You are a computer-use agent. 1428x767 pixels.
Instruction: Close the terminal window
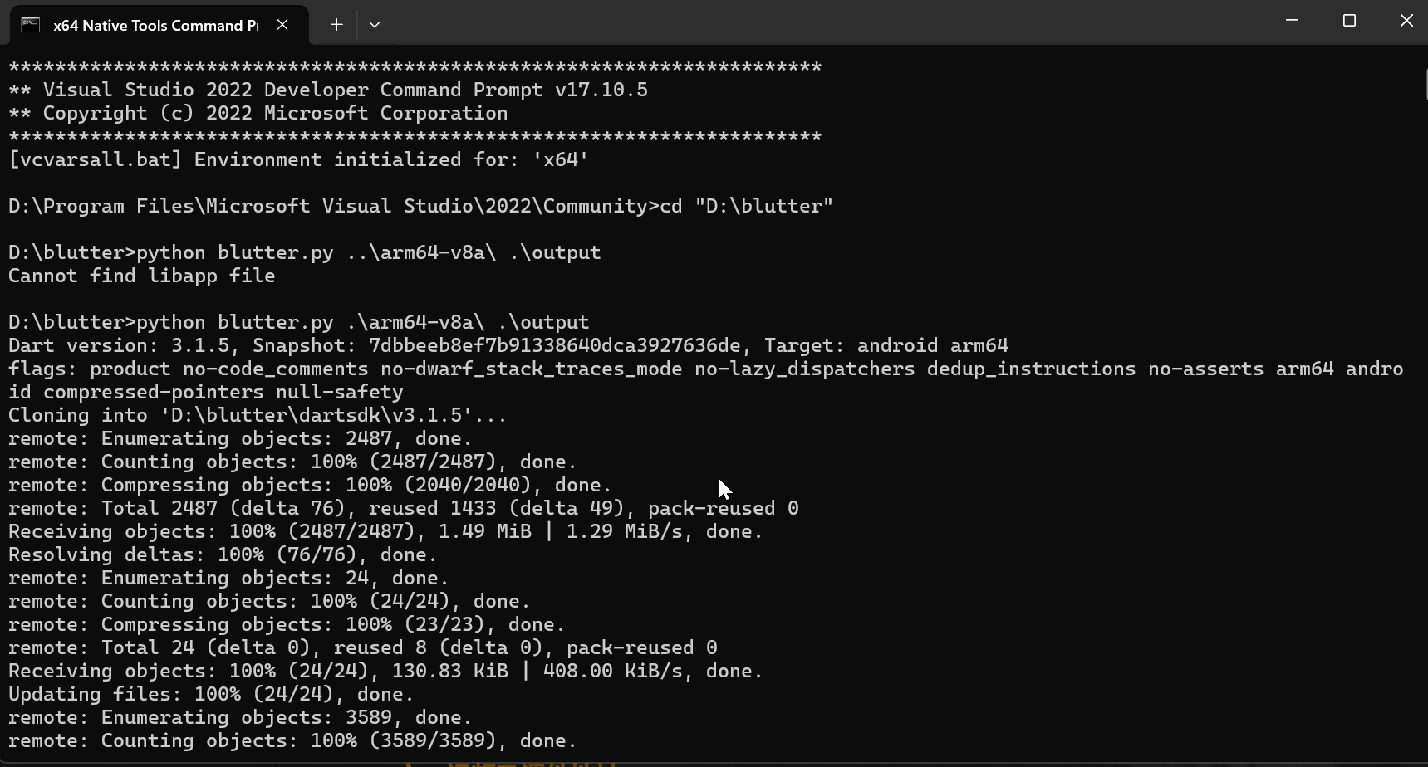(x=1406, y=21)
